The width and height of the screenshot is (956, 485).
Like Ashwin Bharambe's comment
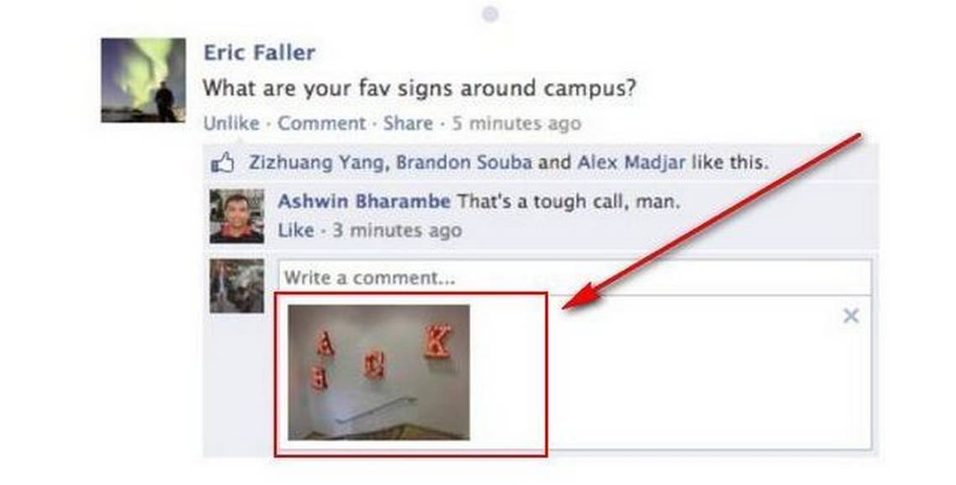pos(296,231)
